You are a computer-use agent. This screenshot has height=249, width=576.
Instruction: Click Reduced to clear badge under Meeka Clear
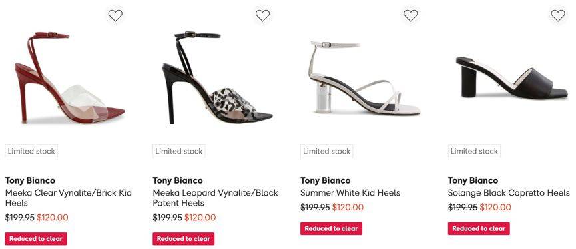pyautogui.click(x=36, y=239)
